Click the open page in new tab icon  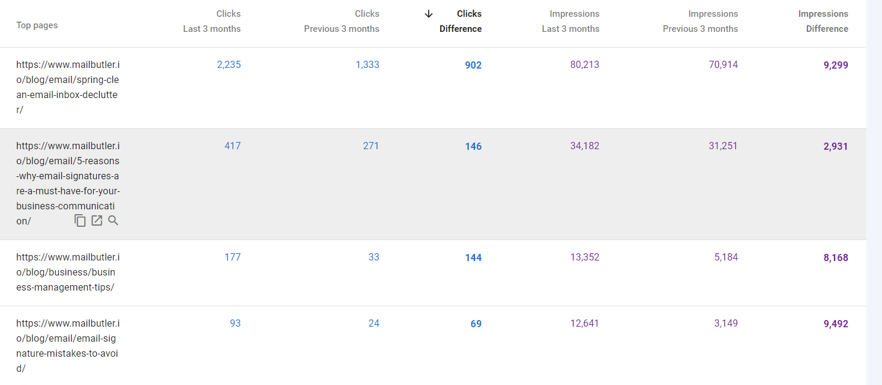pyautogui.click(x=96, y=220)
